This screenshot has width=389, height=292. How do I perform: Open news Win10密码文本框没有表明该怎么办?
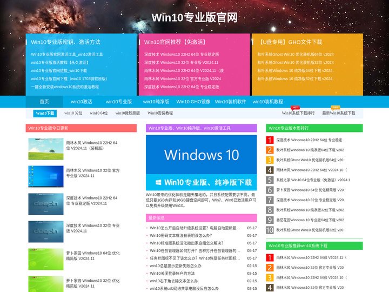pyautogui.click(x=181, y=235)
